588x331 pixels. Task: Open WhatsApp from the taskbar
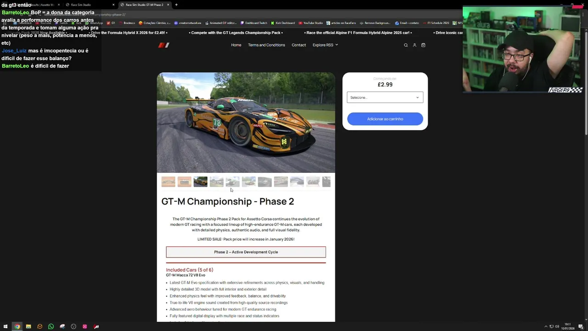click(51, 326)
